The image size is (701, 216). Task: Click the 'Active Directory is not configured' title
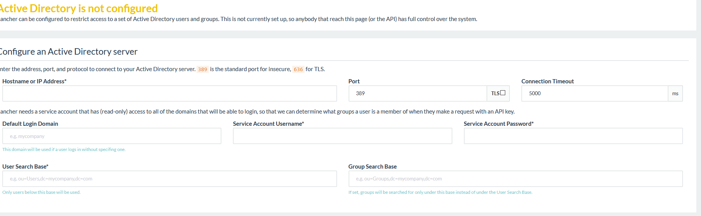tap(78, 8)
